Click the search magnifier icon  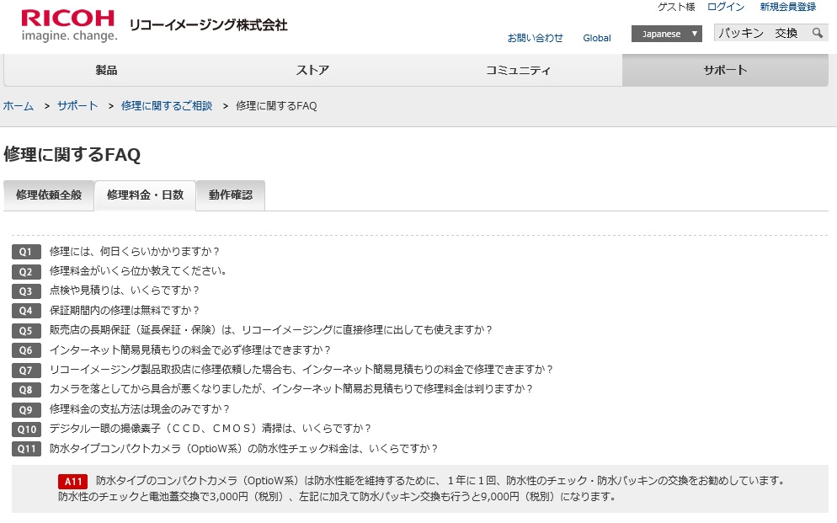818,33
